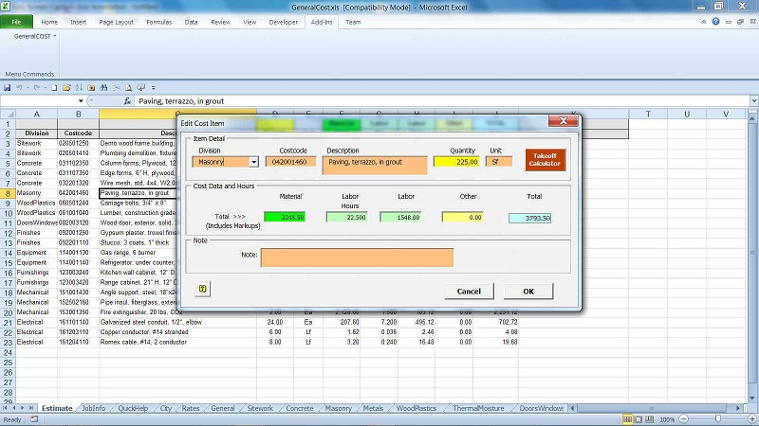The image size is (759, 426).
Task: Open the Team ribbon tab
Action: (x=353, y=22)
